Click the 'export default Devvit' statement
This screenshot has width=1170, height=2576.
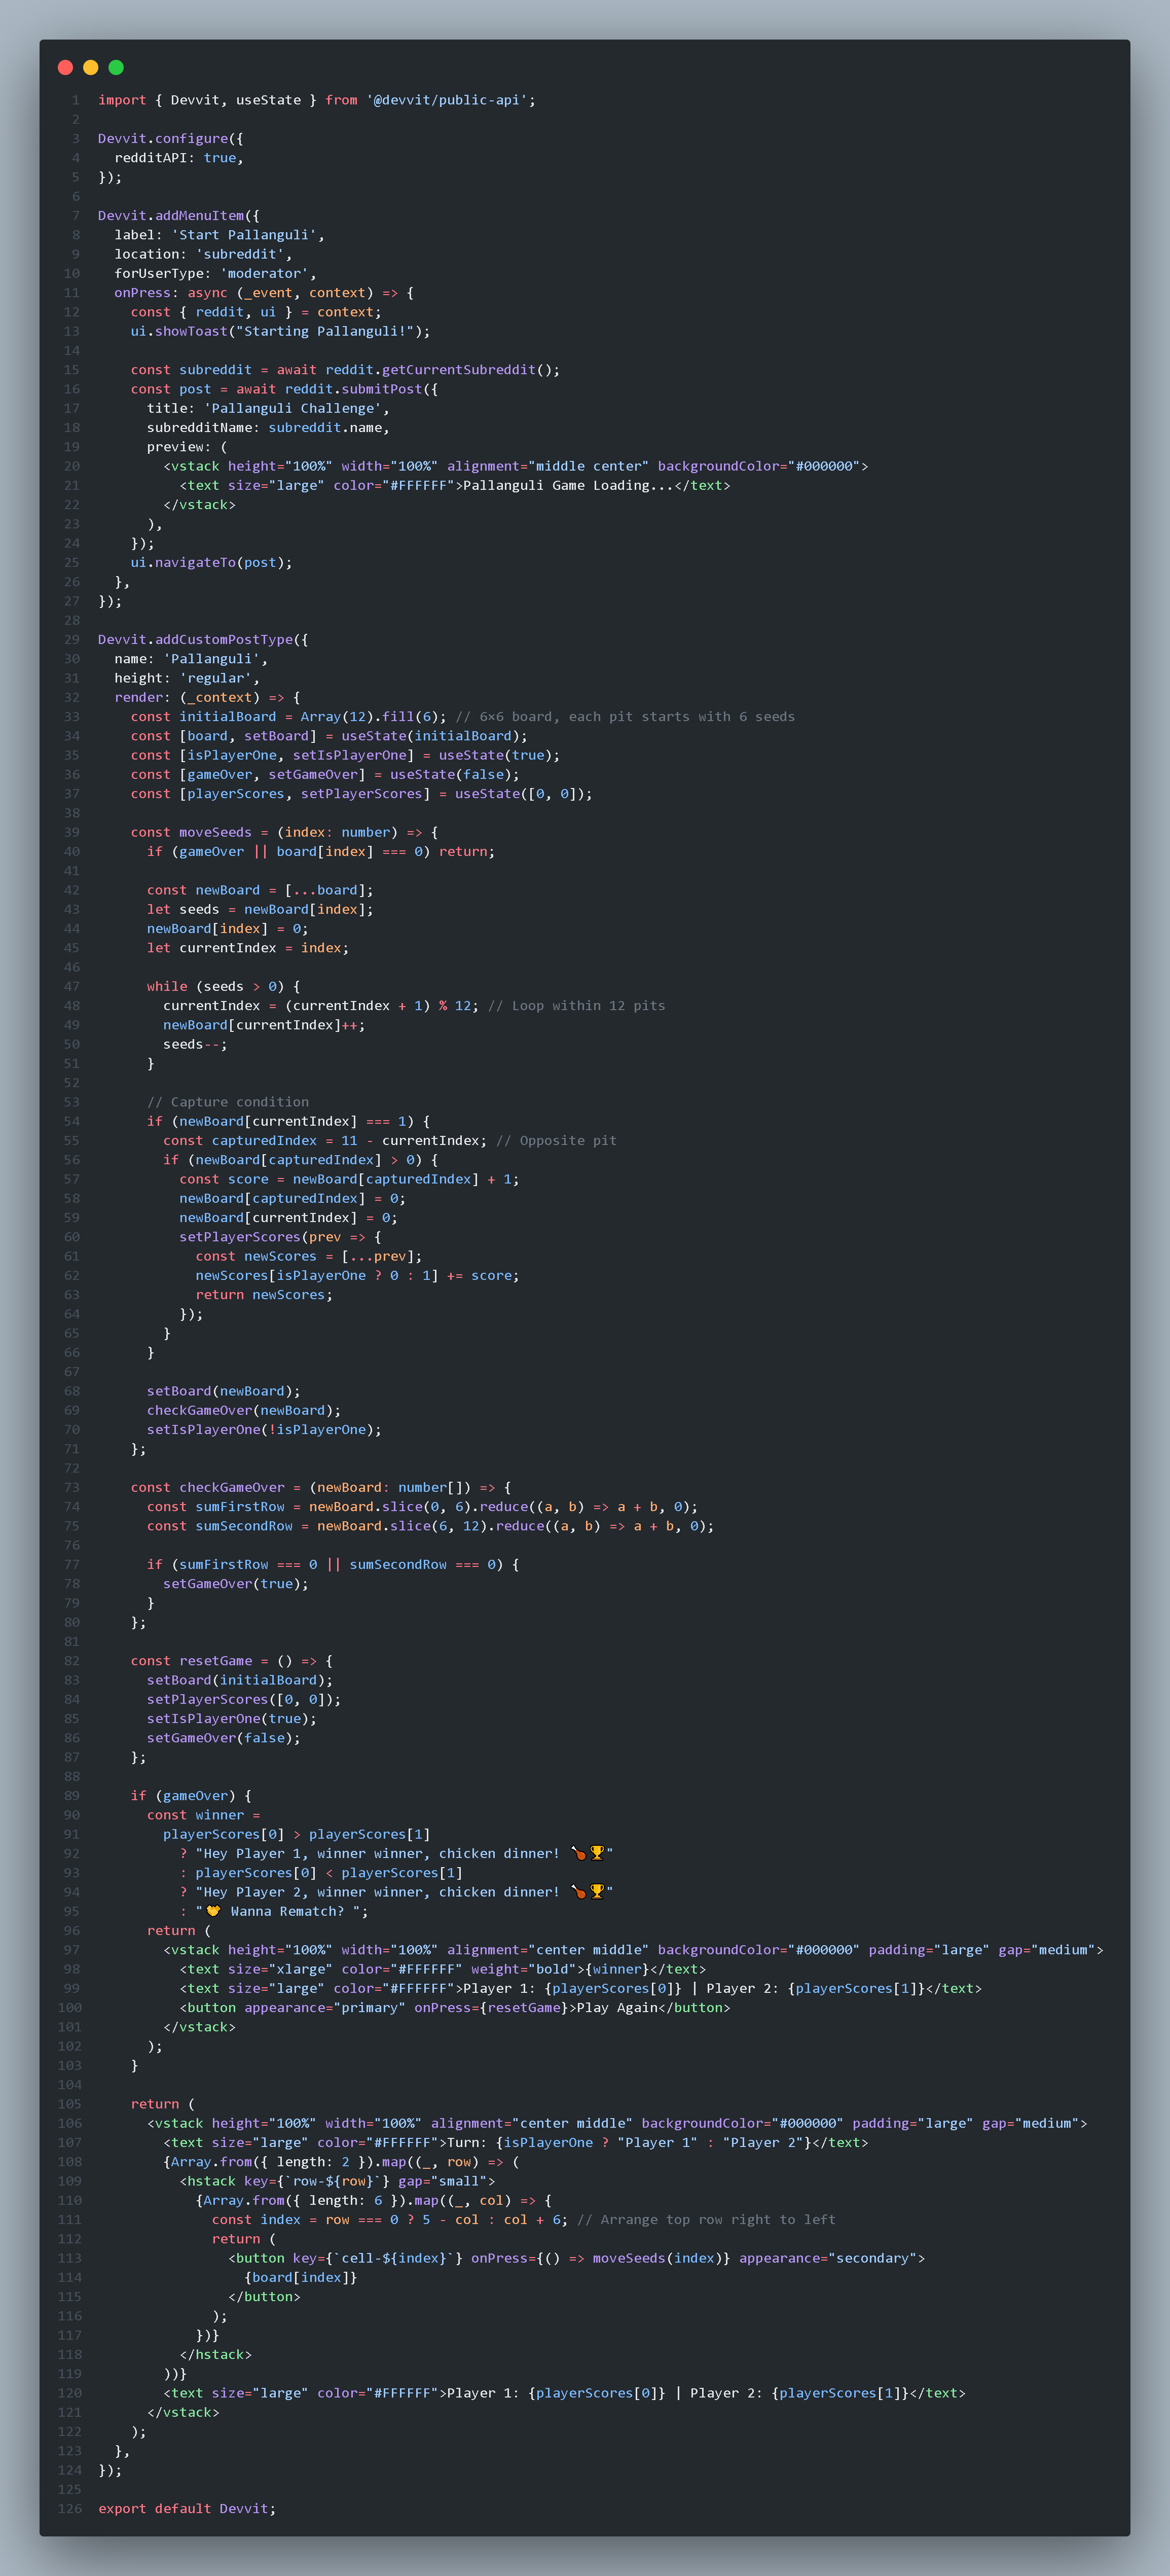[x=186, y=2508]
